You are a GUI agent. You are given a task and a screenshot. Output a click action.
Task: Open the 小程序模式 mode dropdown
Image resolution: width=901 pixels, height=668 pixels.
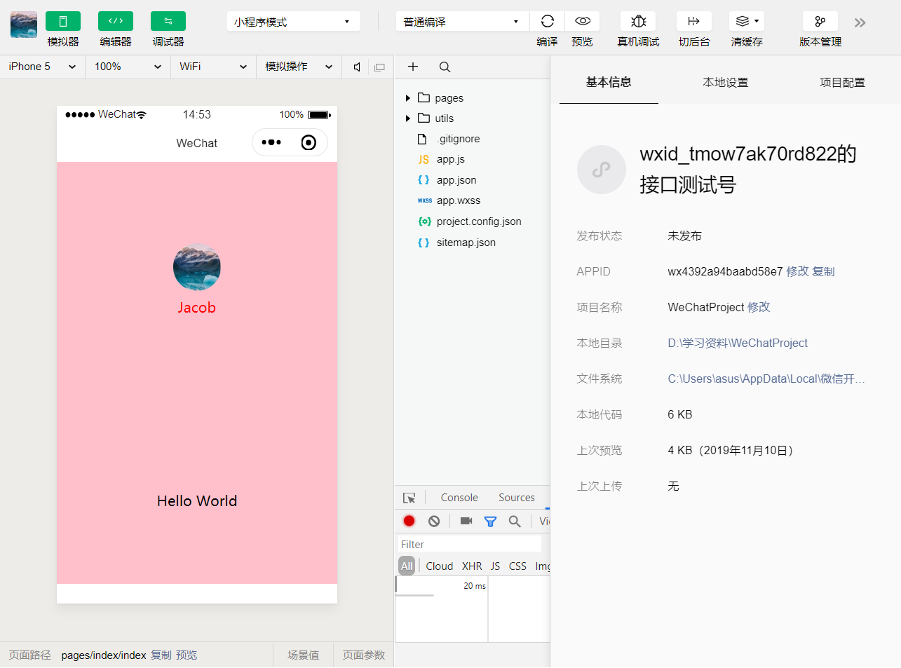click(293, 22)
